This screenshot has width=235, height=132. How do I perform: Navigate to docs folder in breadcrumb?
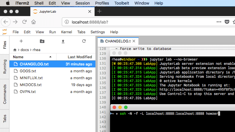[x=25, y=50]
